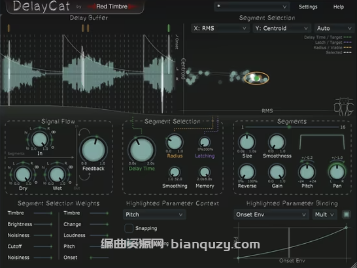Viewport: 357px width, 268px height.
Task: Click the Gain knob
Action: click(x=277, y=172)
